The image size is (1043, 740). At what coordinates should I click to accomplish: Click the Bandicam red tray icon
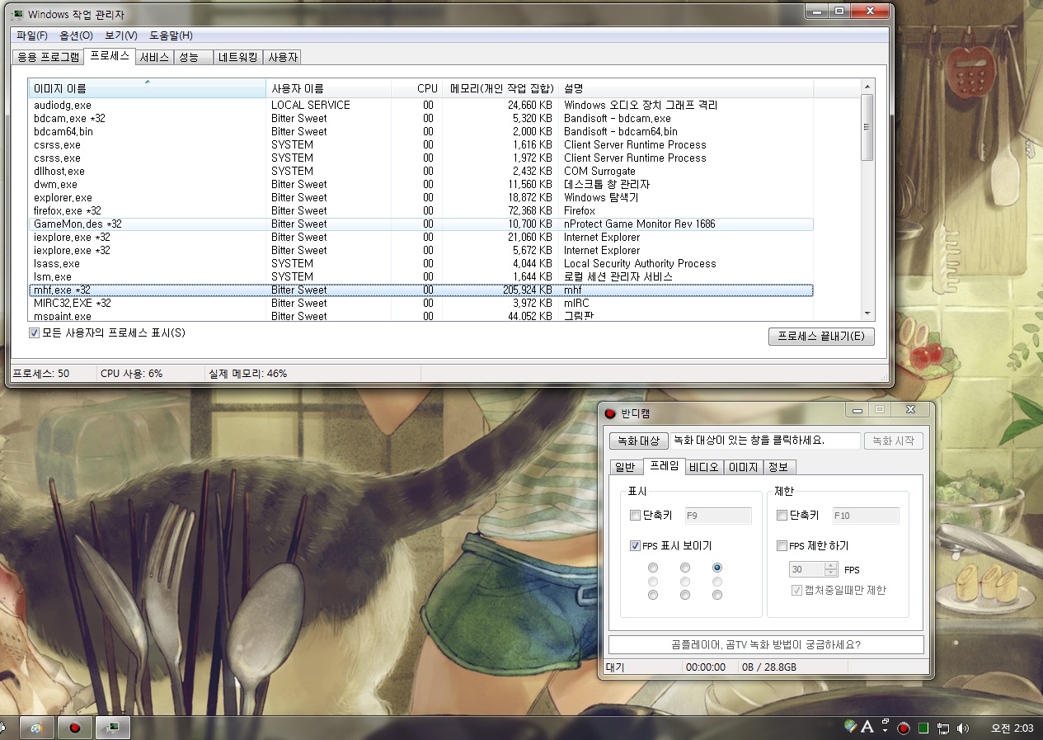[904, 728]
